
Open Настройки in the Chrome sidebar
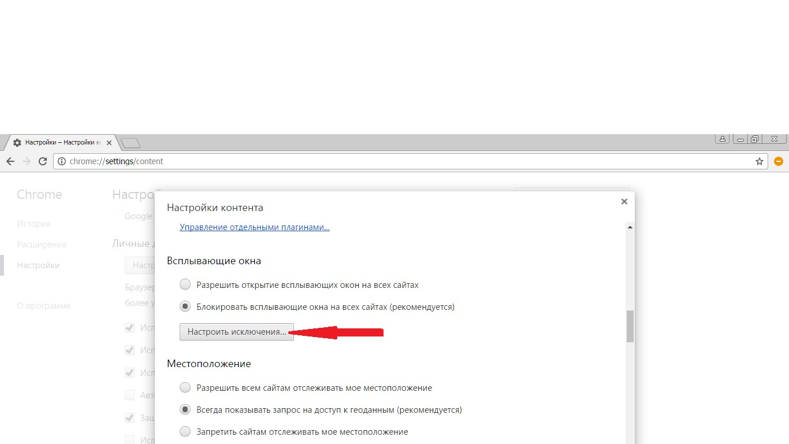tap(38, 265)
